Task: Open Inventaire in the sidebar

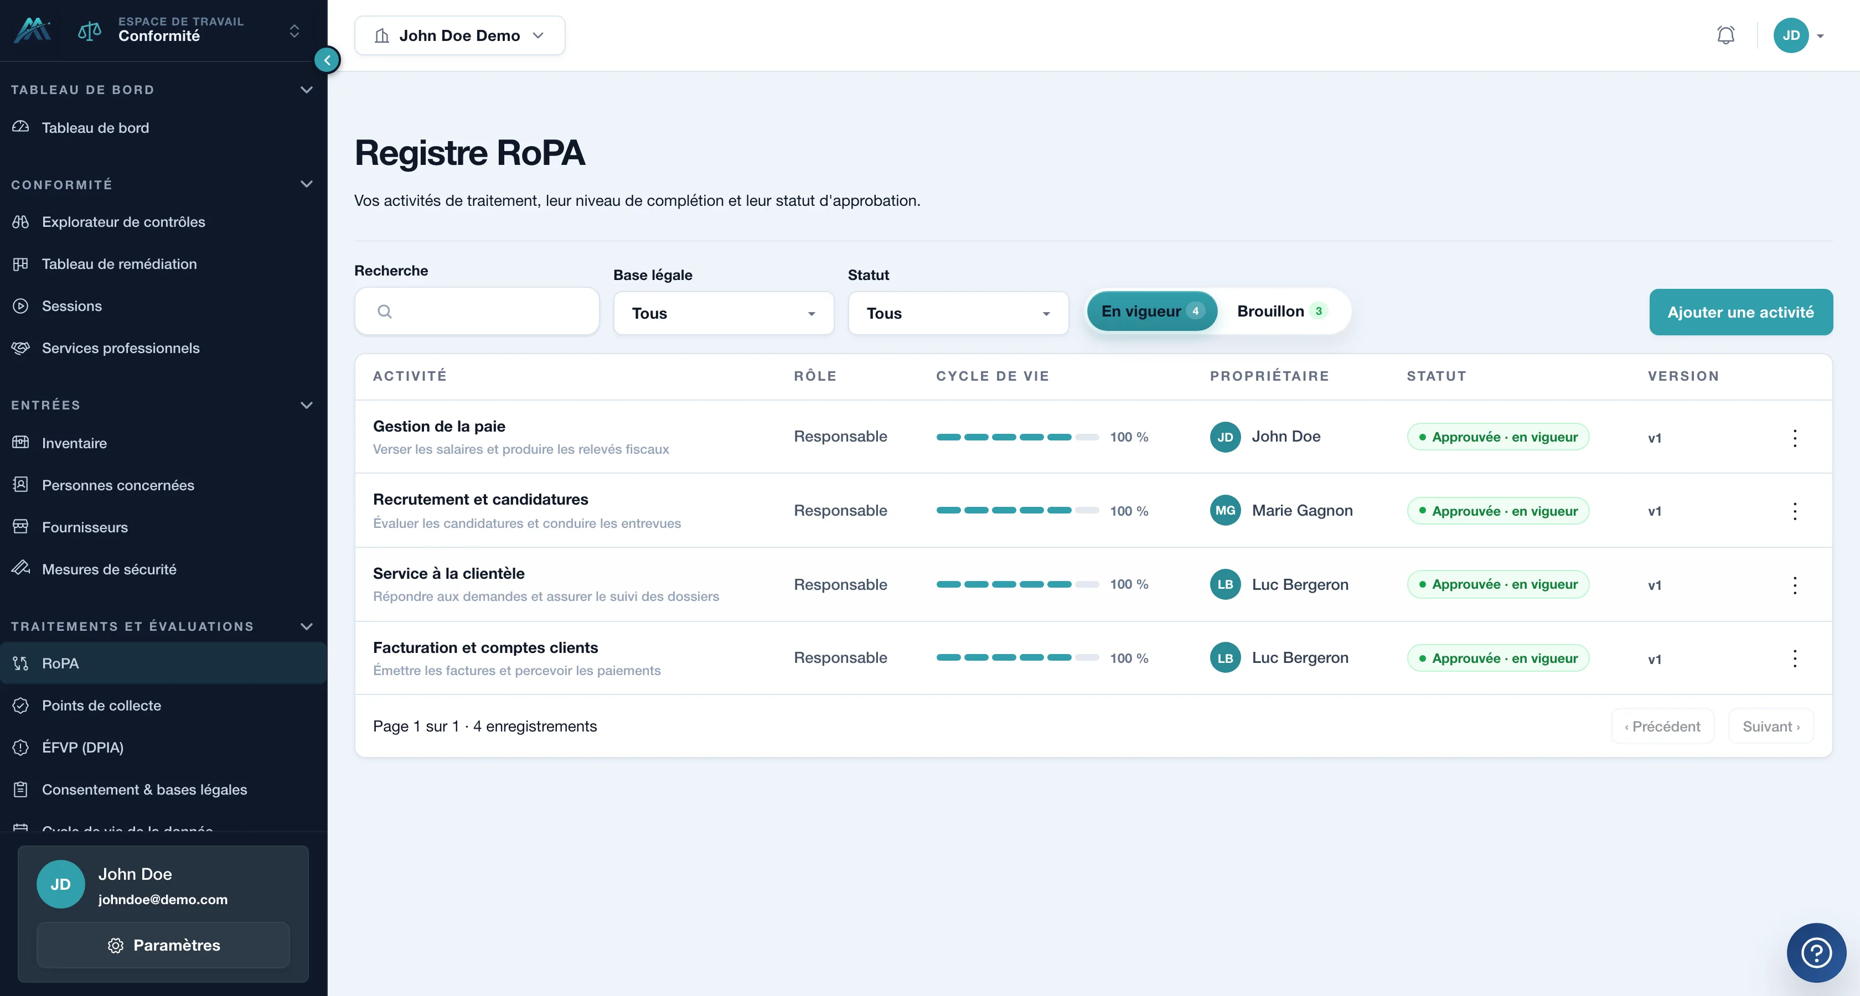Action: pyautogui.click(x=163, y=443)
